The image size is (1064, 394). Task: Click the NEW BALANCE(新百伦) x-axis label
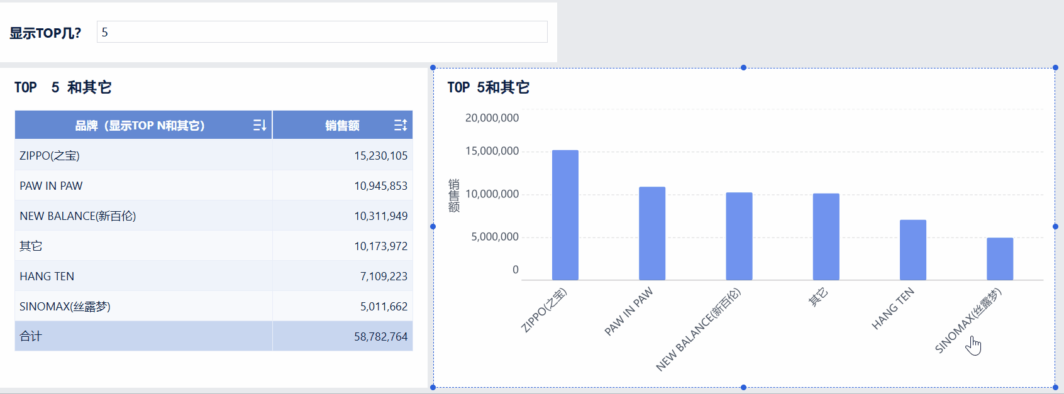[x=698, y=330]
